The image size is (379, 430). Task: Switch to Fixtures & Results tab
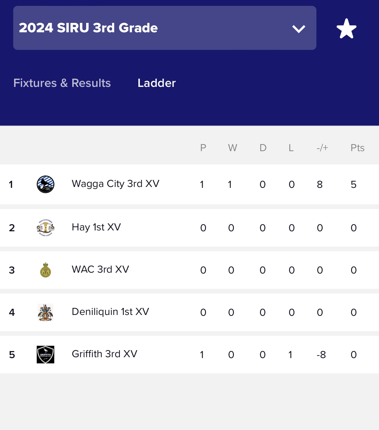click(62, 83)
